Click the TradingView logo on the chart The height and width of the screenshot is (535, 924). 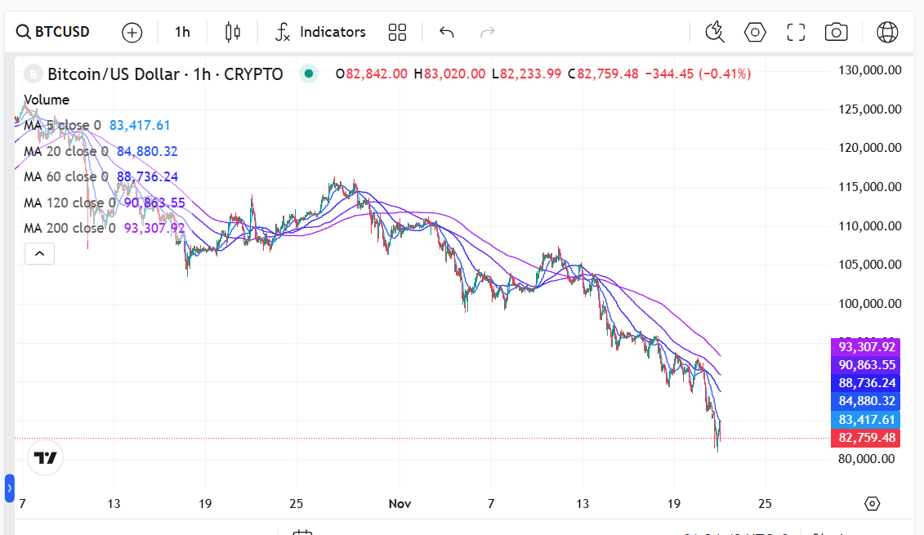click(x=46, y=457)
